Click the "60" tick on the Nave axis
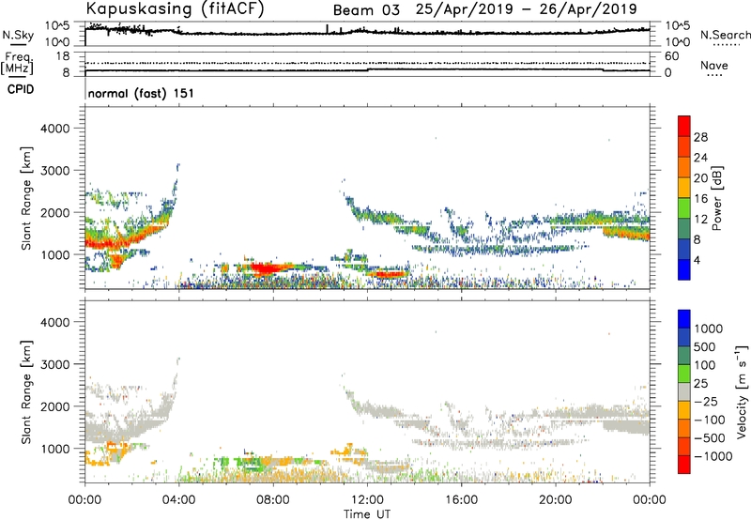751x520 pixels. (x=671, y=56)
